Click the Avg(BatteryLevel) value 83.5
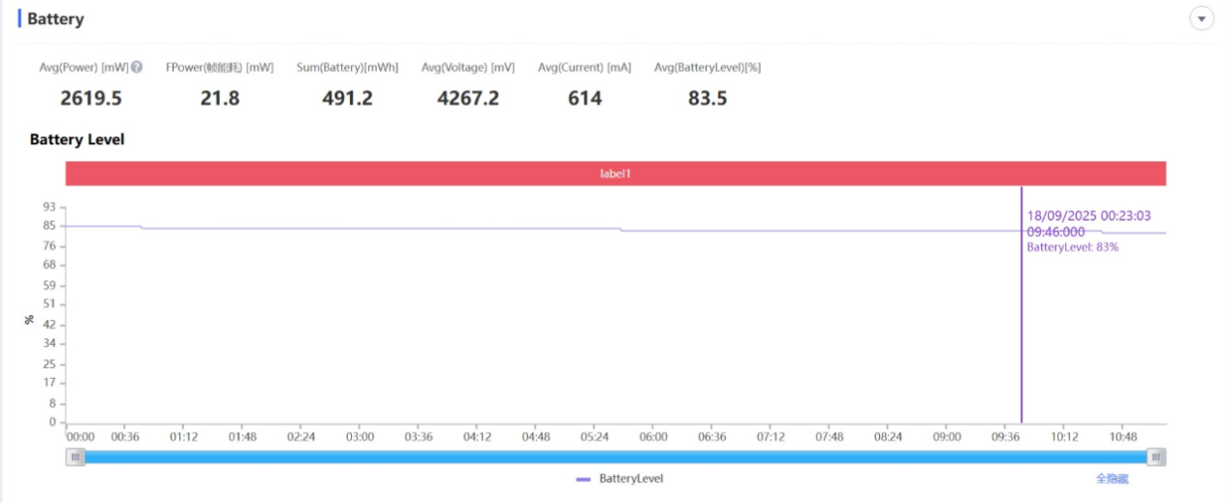Screen dimensions: 1229x503 (708, 98)
